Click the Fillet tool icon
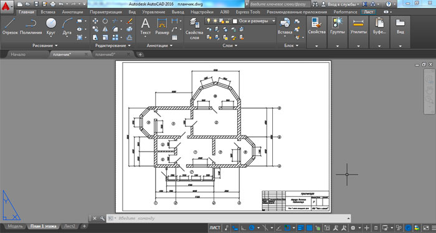 pos(115,29)
